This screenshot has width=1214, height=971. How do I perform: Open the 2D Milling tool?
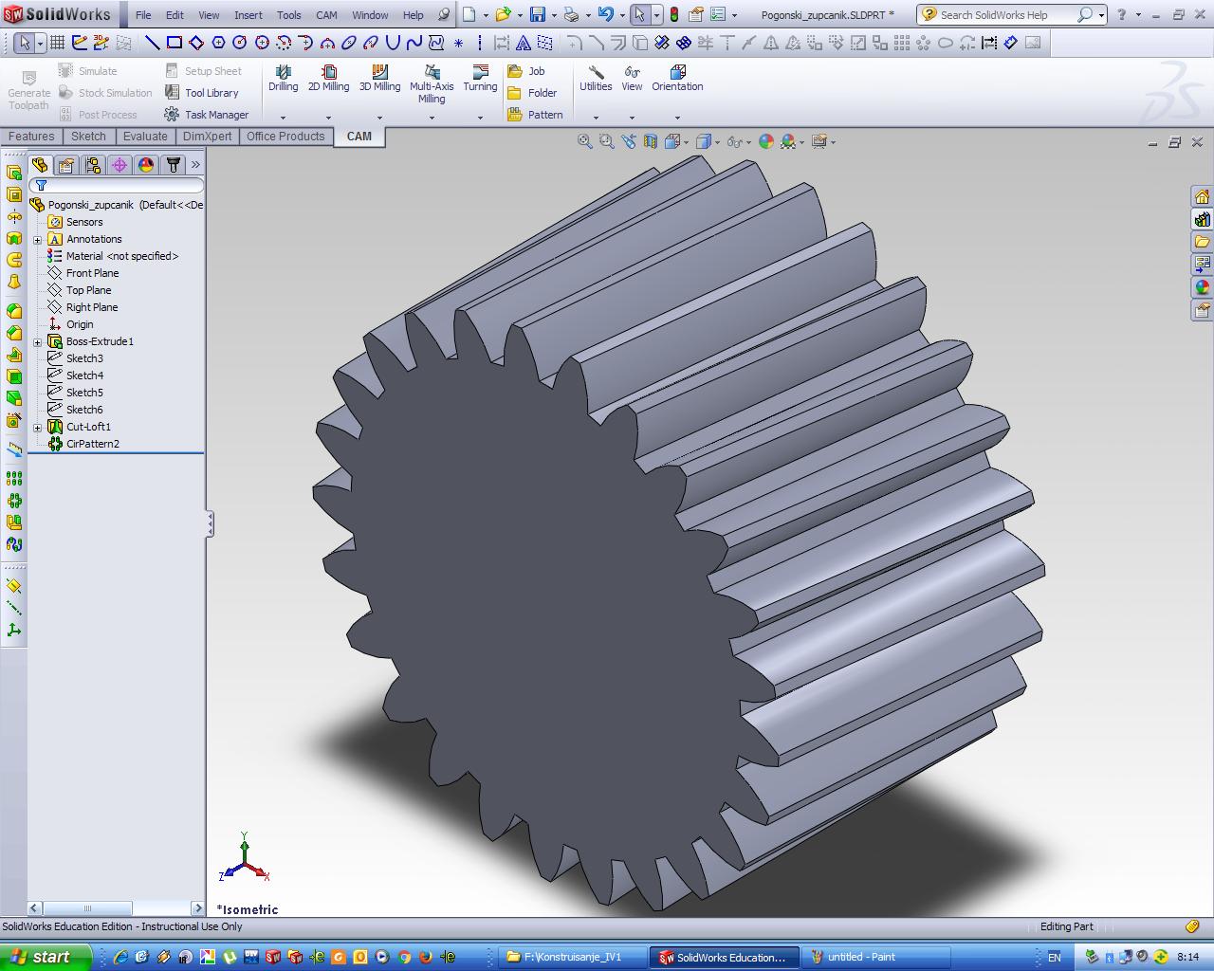point(328,79)
